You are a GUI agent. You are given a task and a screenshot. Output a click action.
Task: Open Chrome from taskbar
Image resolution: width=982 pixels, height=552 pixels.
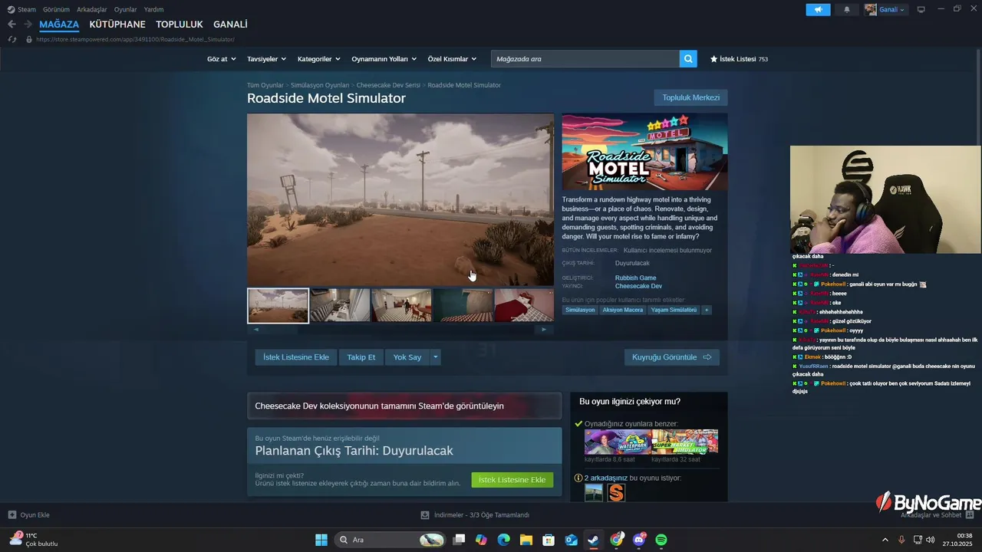(616, 540)
